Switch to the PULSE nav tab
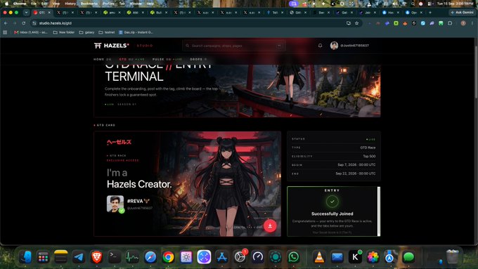 pos(167,60)
